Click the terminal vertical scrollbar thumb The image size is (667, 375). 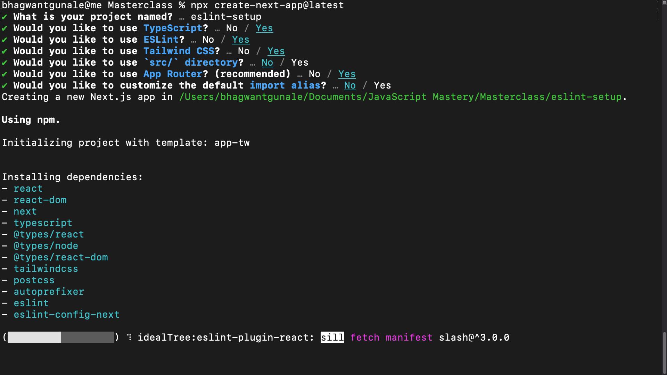(x=664, y=352)
